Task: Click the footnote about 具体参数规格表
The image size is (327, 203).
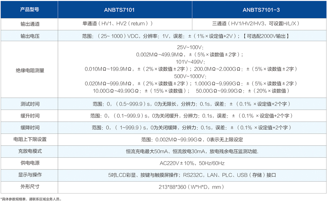Action: (x=31, y=199)
